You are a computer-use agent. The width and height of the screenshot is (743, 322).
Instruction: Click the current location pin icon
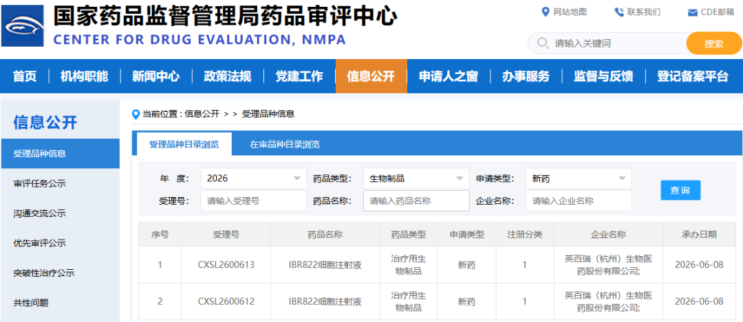coord(136,114)
